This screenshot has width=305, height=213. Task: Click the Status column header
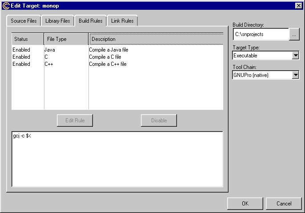28,39
